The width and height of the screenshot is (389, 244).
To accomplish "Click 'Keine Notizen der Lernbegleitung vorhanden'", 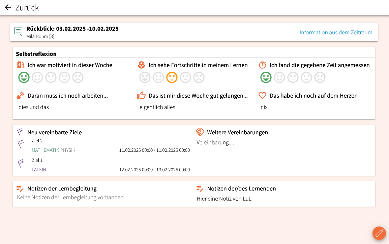I will coord(70,198).
